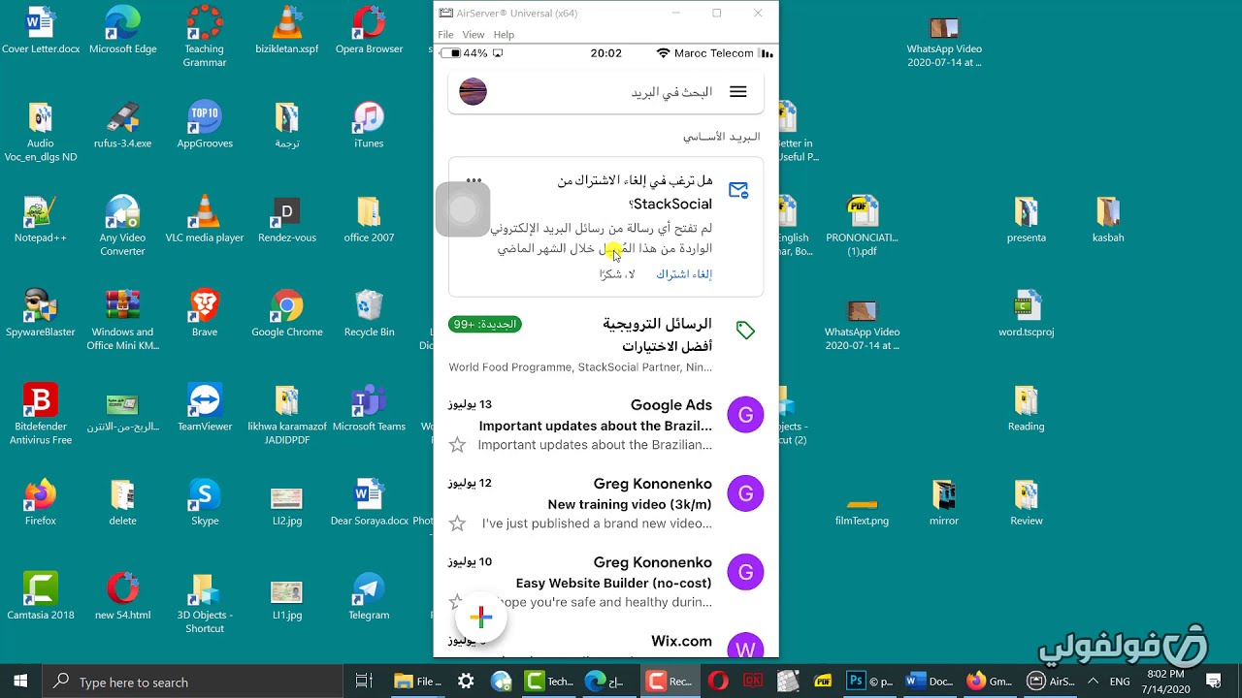The image size is (1242, 698).
Task: Select the TeamViewer desktop icon
Action: pyautogui.click(x=205, y=407)
